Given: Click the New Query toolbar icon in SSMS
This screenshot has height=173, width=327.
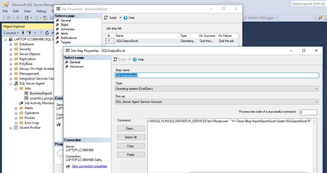Looking at the screenshot, I should tap(27, 18).
